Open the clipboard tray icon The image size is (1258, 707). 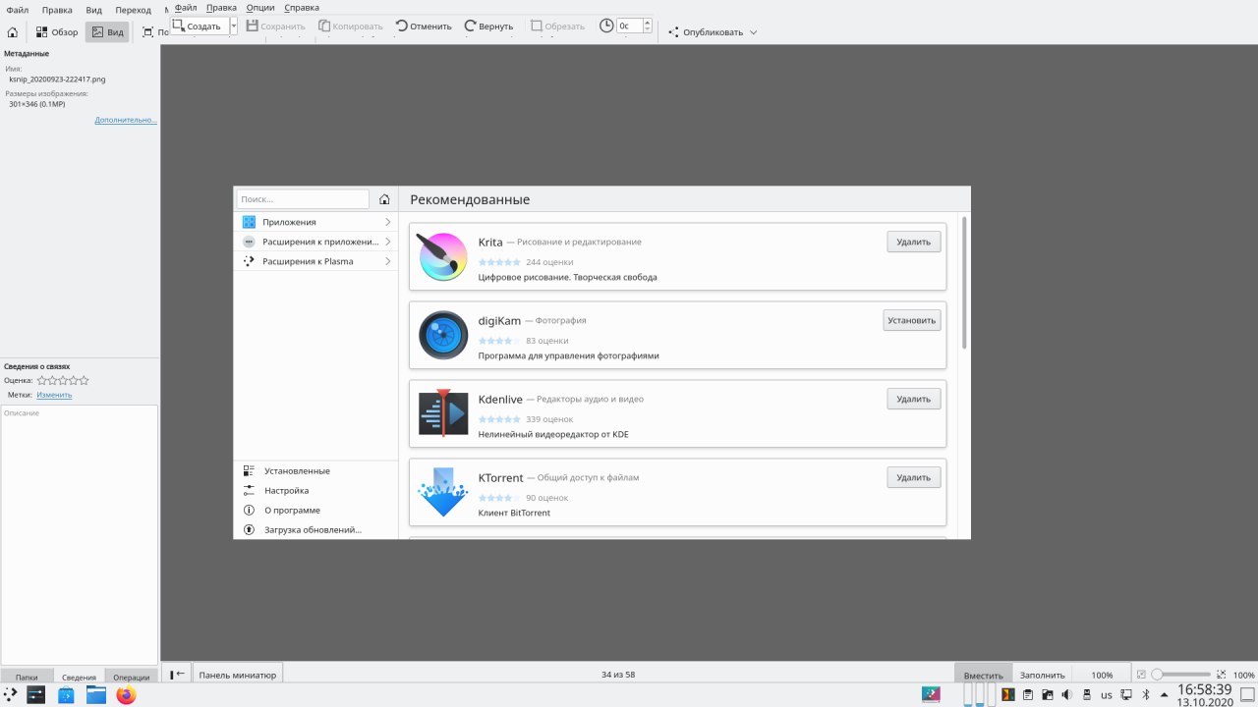1028,695
